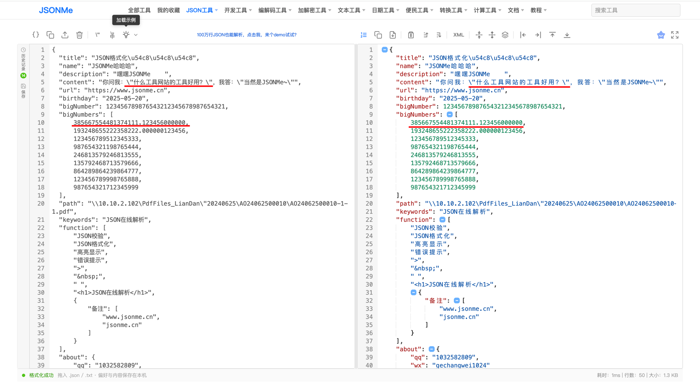700x389 pixels.
Task: Click "JSON校验" in the left editor
Action: point(90,236)
